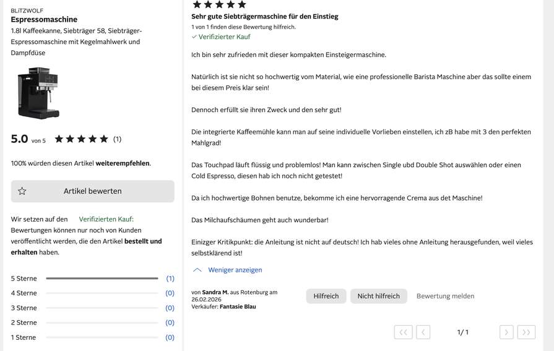This screenshot has height=351, width=554.
Task: Open the Espressomaschine product title
Action: tap(44, 19)
